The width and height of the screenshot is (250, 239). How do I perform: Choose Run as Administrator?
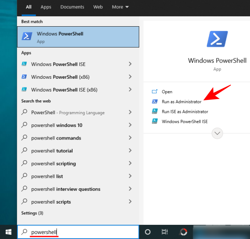pyautogui.click(x=181, y=102)
